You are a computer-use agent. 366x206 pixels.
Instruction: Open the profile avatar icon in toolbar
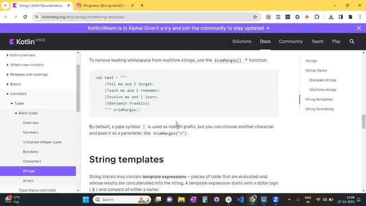click(351, 17)
